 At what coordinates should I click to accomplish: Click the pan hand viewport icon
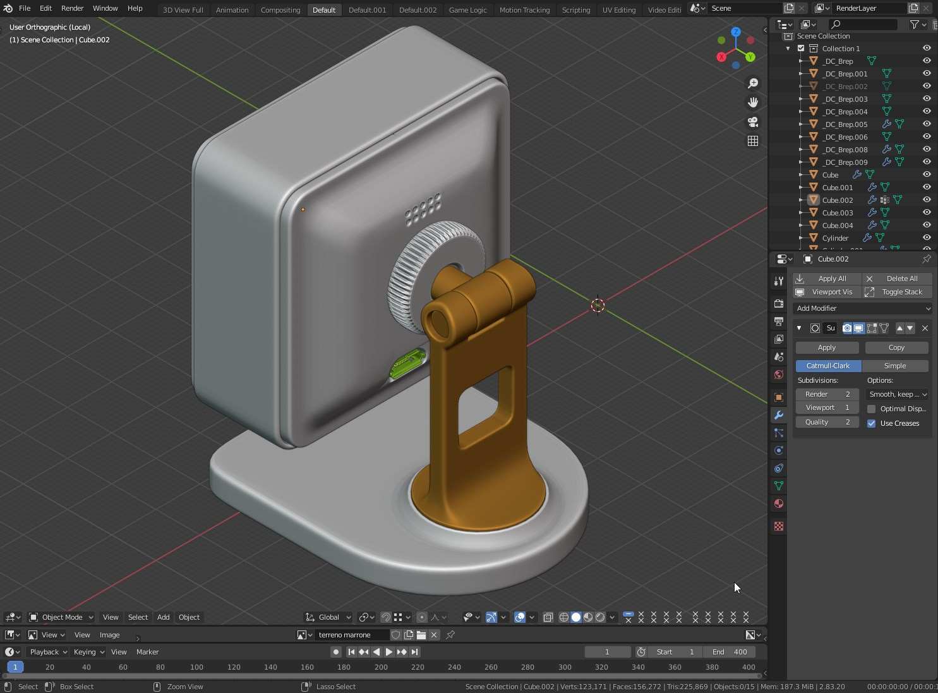click(752, 102)
